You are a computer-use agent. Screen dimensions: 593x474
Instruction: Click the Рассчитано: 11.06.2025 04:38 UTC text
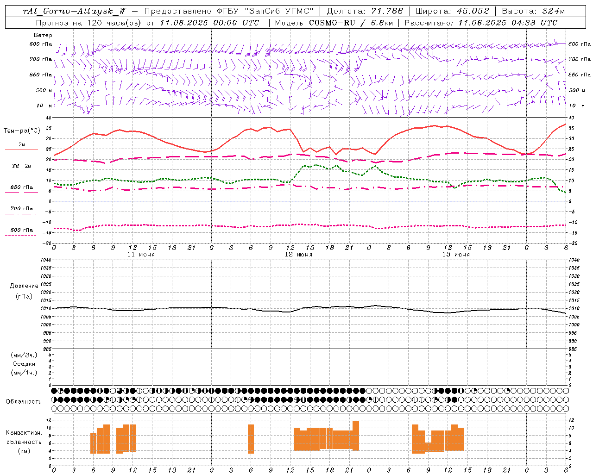point(481,23)
